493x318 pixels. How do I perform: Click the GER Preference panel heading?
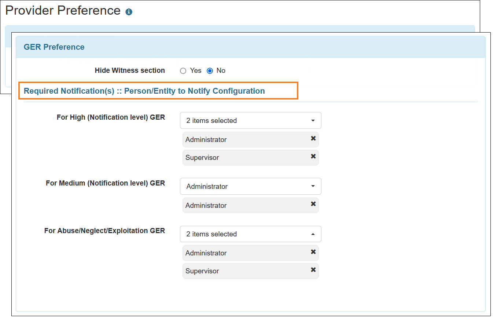[54, 47]
